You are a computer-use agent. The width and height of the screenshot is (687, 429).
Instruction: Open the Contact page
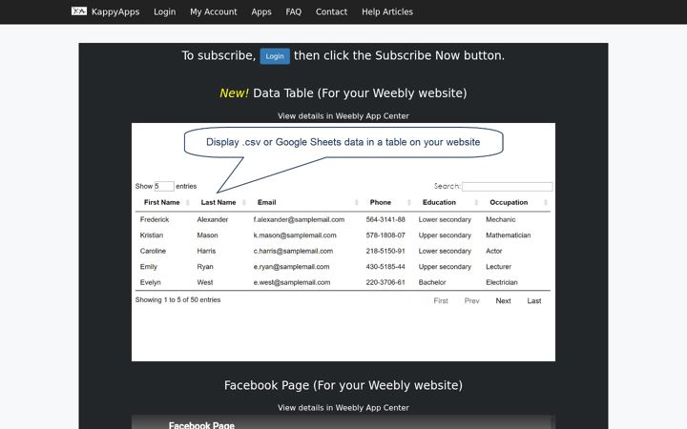(x=332, y=11)
